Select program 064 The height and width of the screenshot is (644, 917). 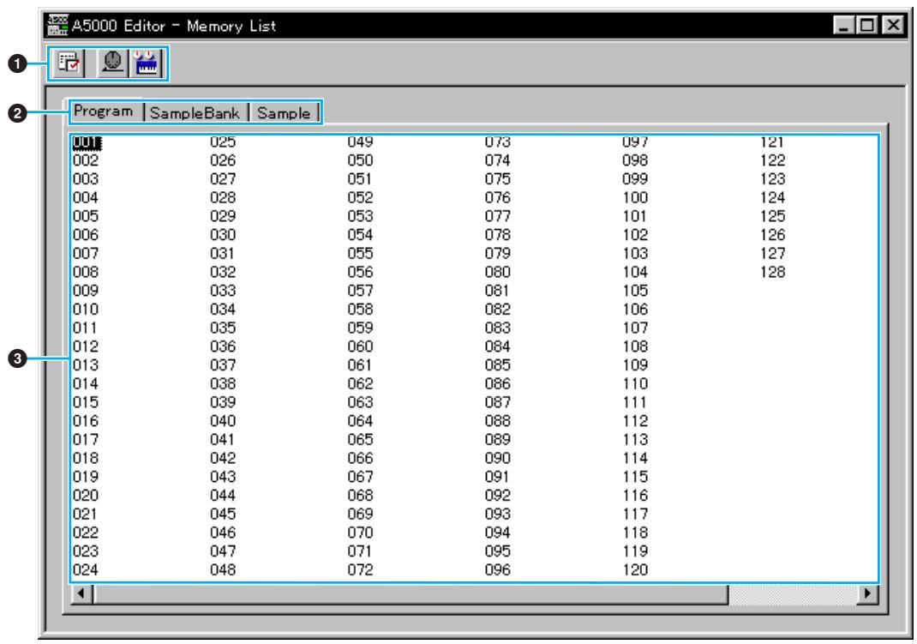point(360,420)
